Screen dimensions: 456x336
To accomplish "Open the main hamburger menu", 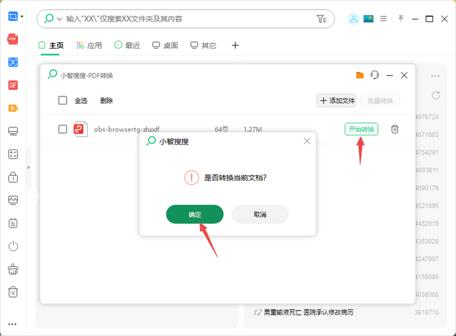I will [383, 19].
